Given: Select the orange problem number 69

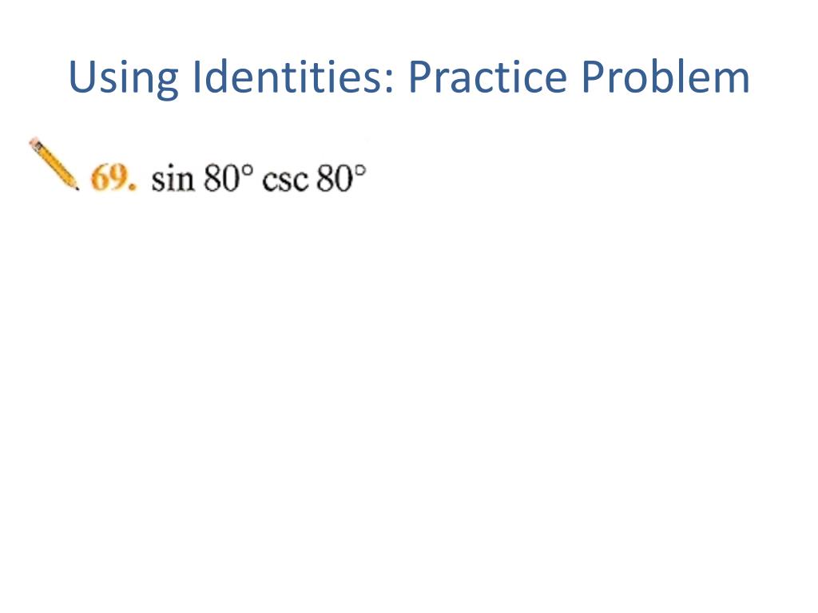Looking at the screenshot, I should click(113, 178).
